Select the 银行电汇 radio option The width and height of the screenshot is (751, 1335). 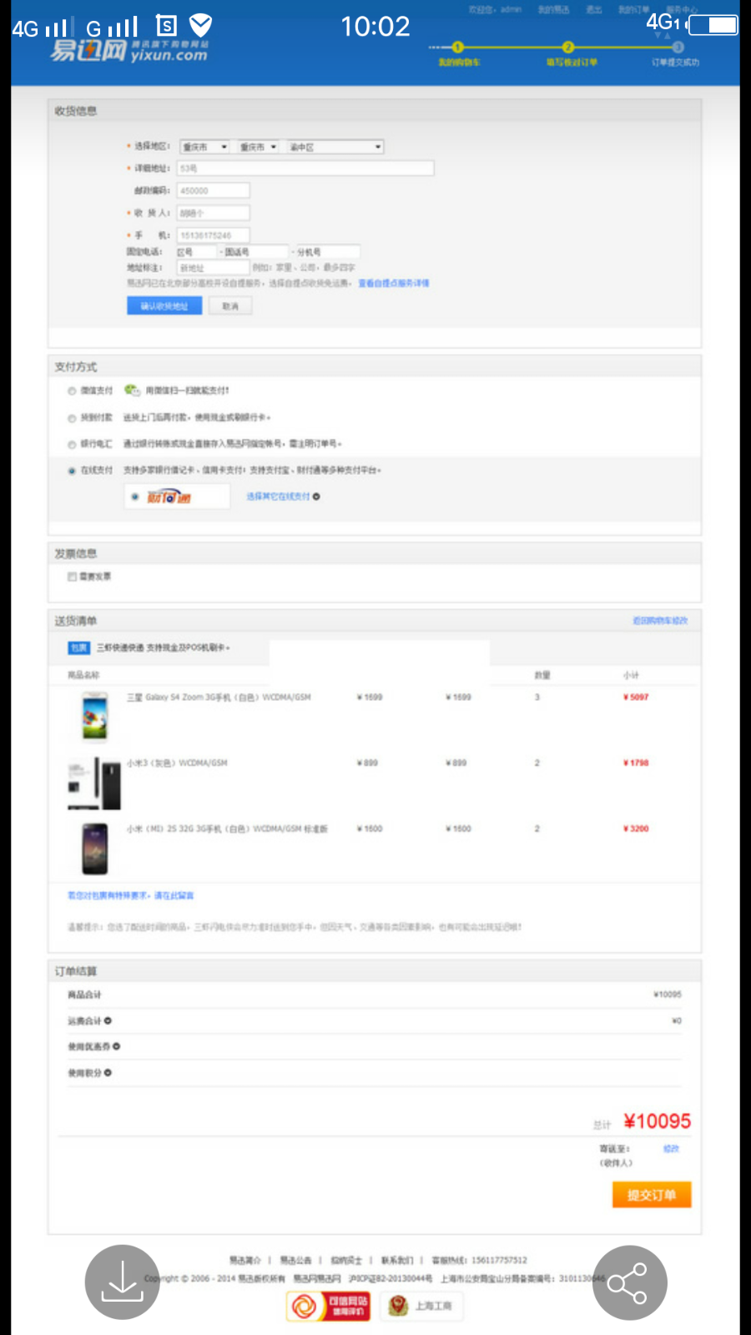click(72, 445)
